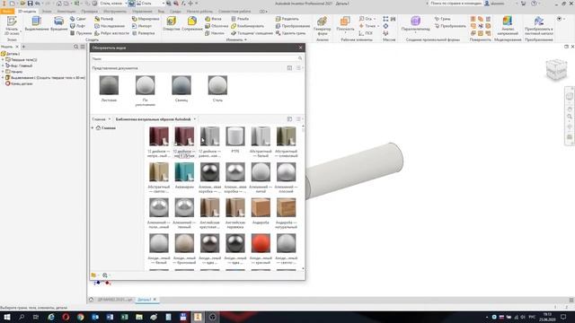Click the Вращение (Revolve) tool icon
Image resolution: width=575 pixels, height=323 pixels.
[58, 21]
